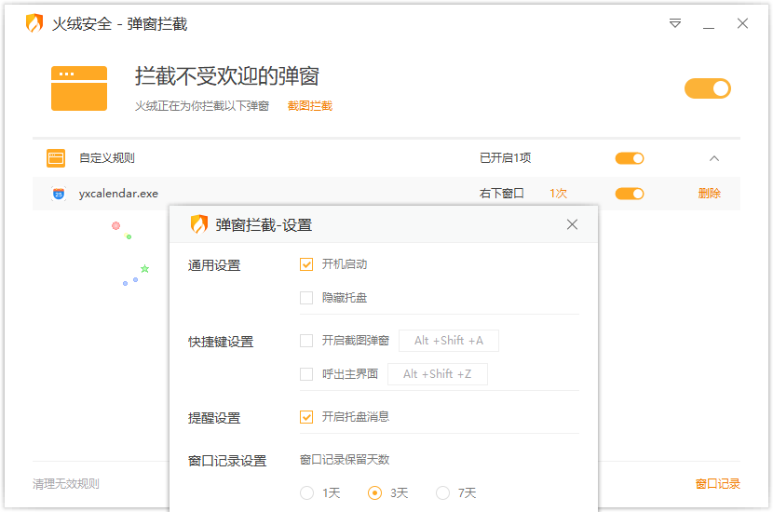Toggle the main popup blocking switch
Image resolution: width=773 pixels, height=512 pixels.
pyautogui.click(x=707, y=88)
